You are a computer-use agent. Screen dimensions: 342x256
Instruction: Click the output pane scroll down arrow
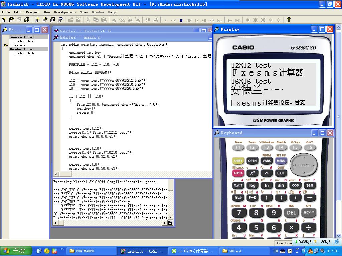[x=171, y=217]
